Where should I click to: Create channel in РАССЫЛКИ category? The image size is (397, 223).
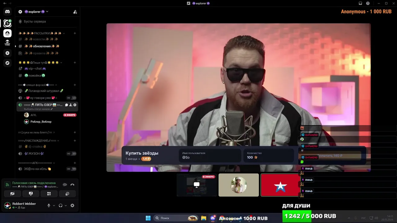(75, 33)
